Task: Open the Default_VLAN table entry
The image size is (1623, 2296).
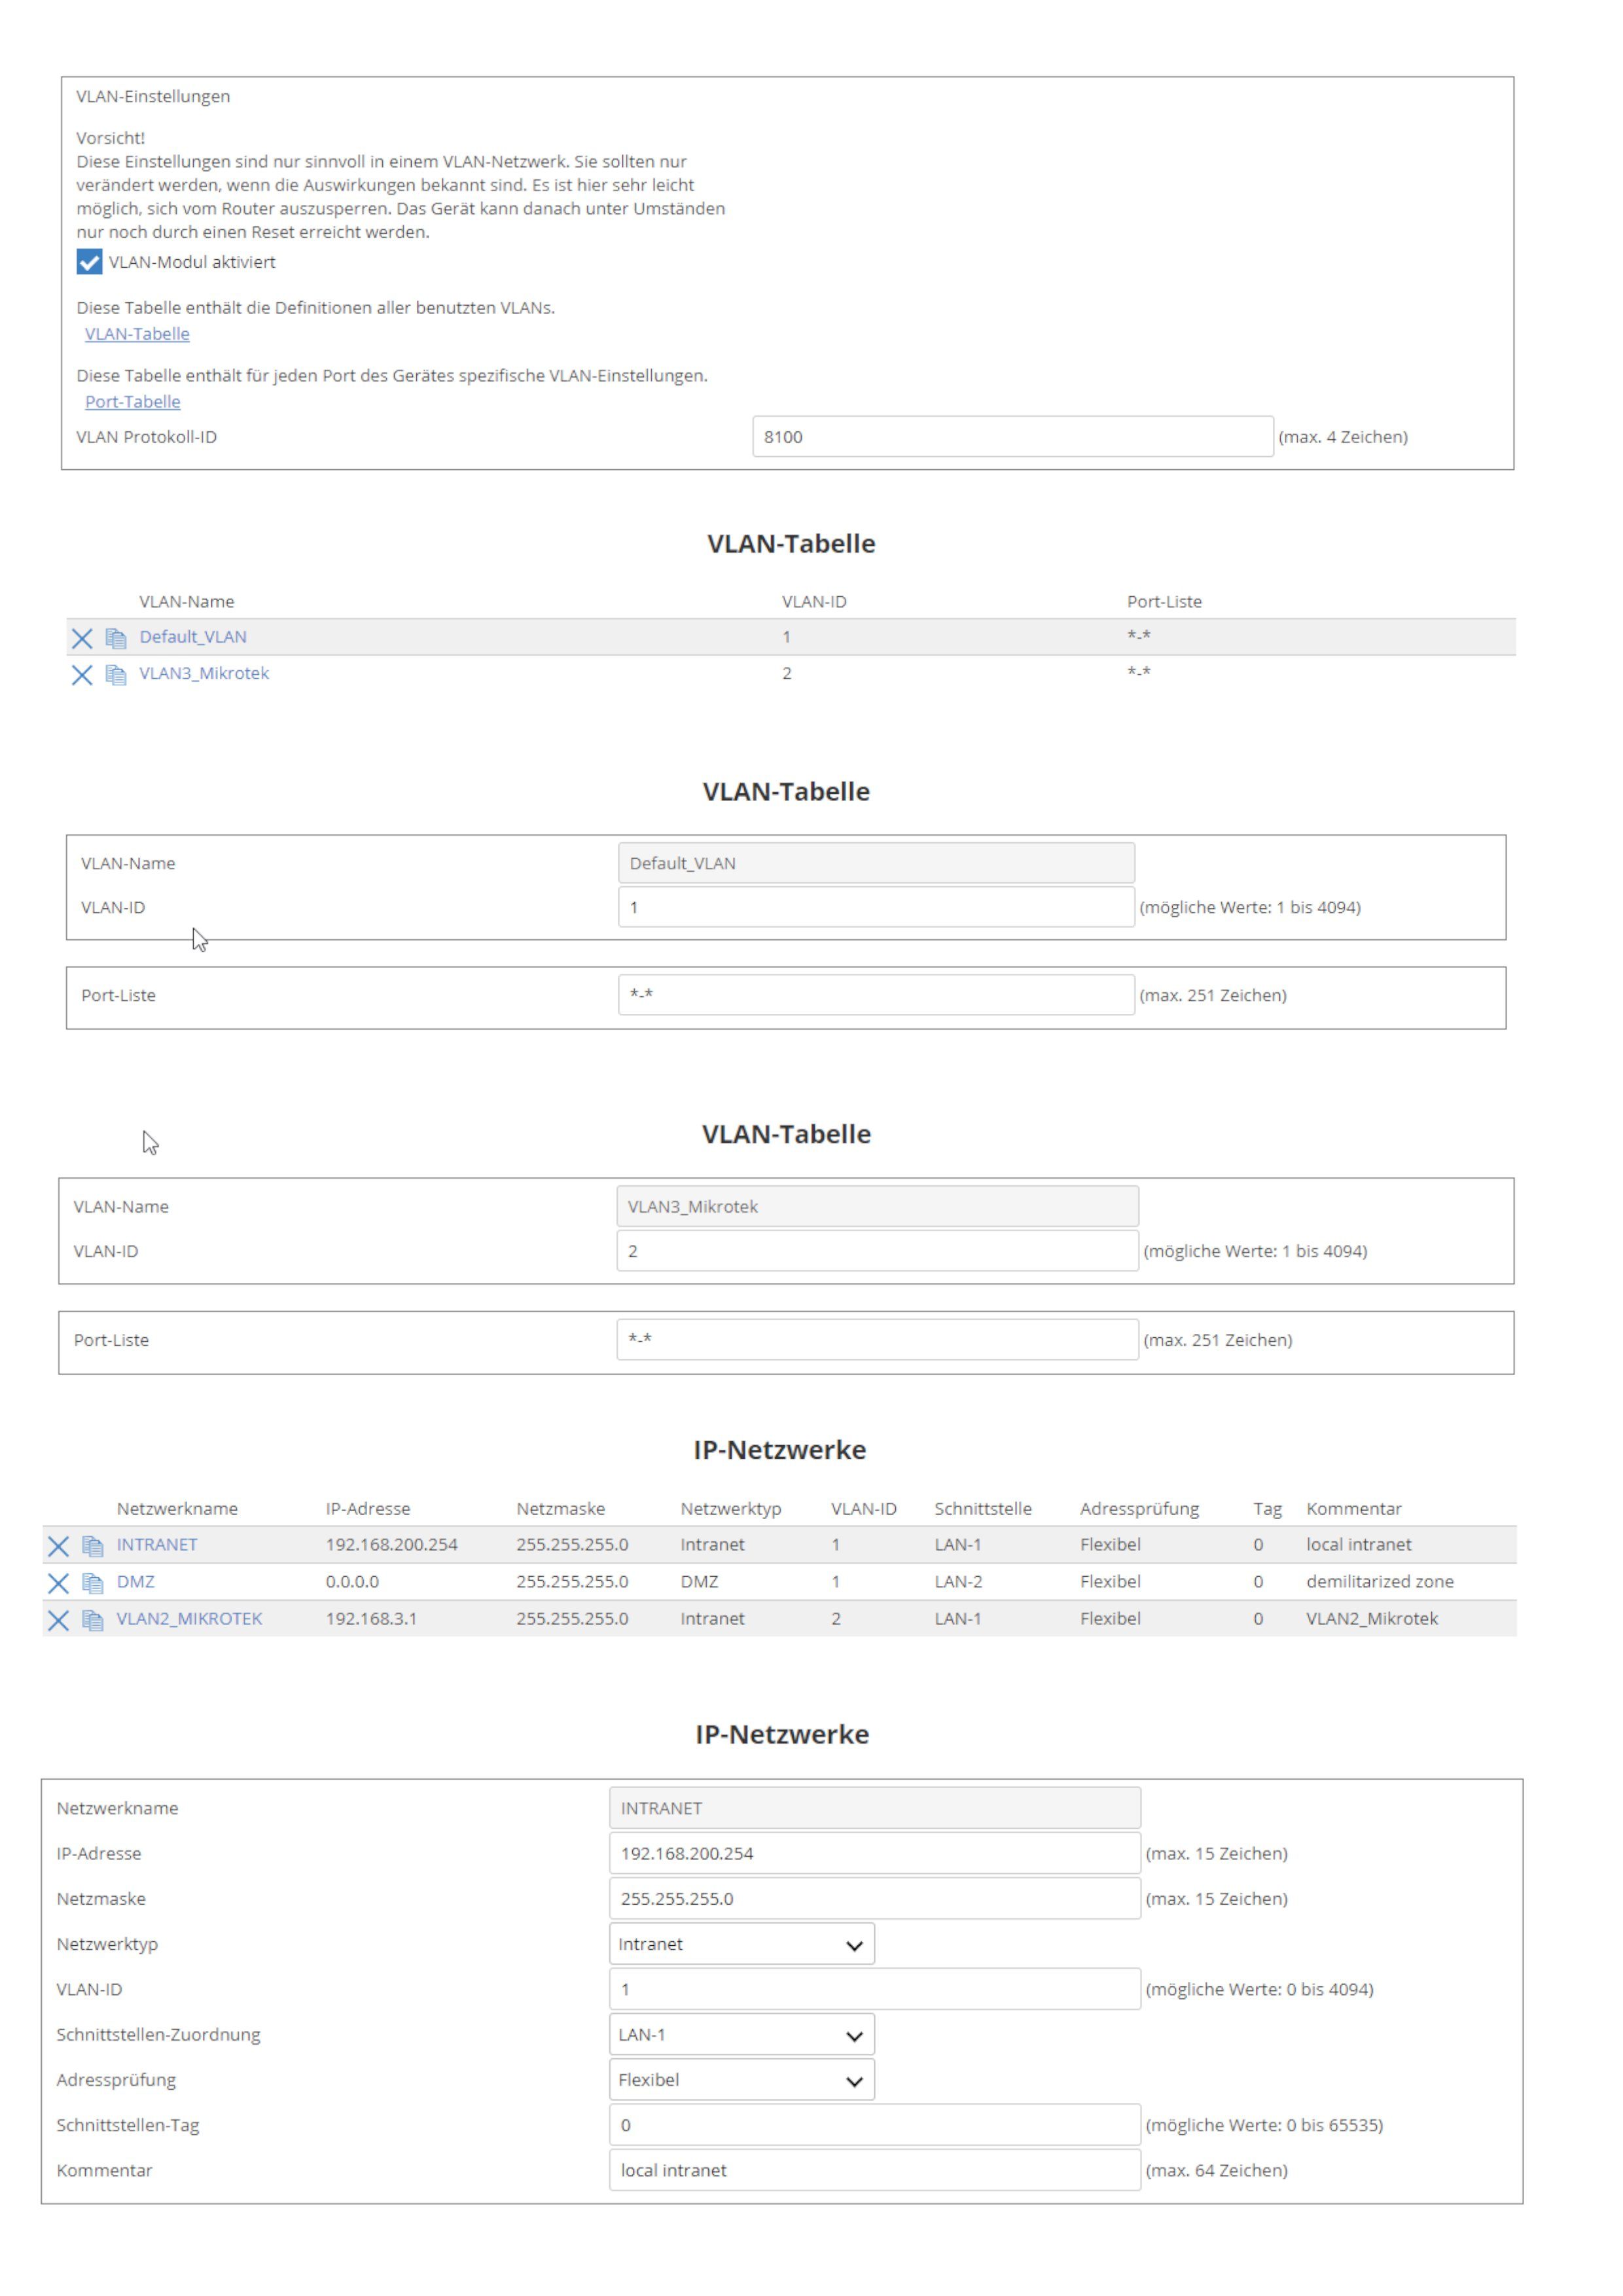Action: coord(193,637)
